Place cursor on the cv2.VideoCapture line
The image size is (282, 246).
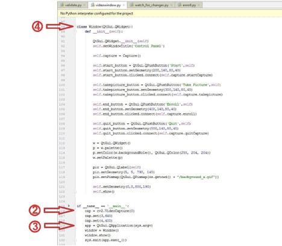point(110,211)
